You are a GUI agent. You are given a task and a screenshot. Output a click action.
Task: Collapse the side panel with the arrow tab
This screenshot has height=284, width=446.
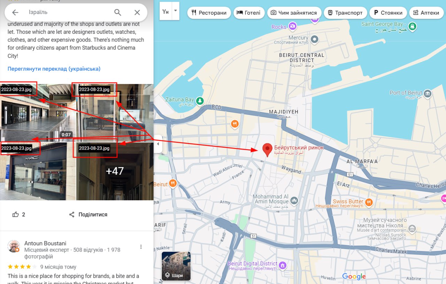158,144
